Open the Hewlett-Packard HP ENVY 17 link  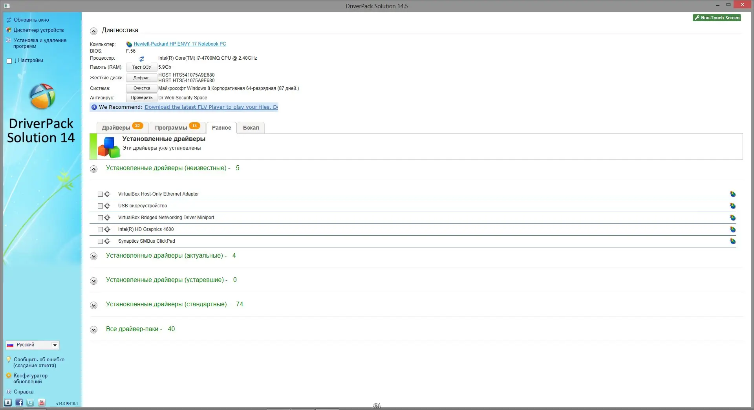180,44
